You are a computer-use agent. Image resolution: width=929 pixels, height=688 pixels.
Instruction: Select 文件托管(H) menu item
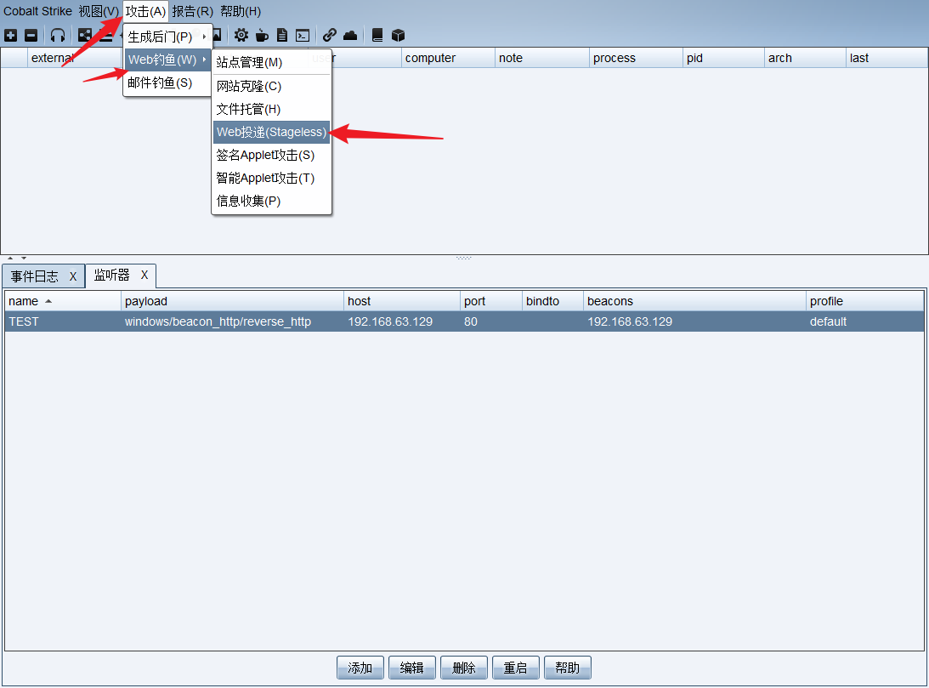point(271,110)
